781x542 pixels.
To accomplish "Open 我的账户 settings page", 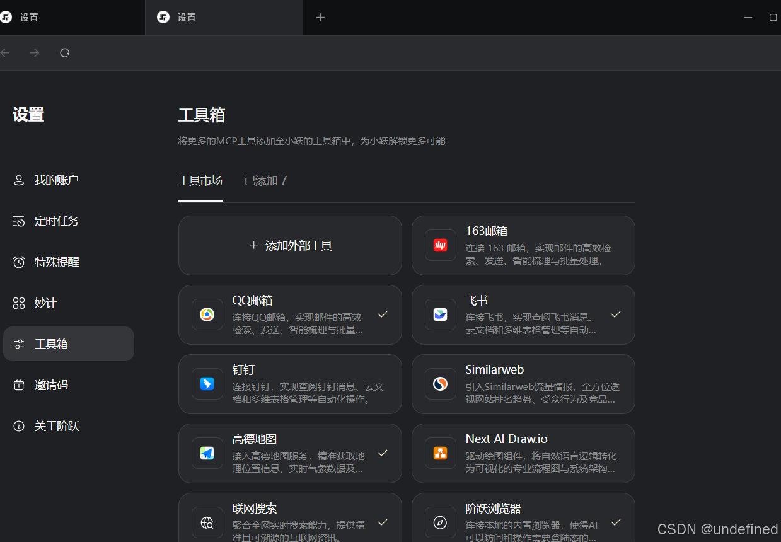I will pos(69,180).
